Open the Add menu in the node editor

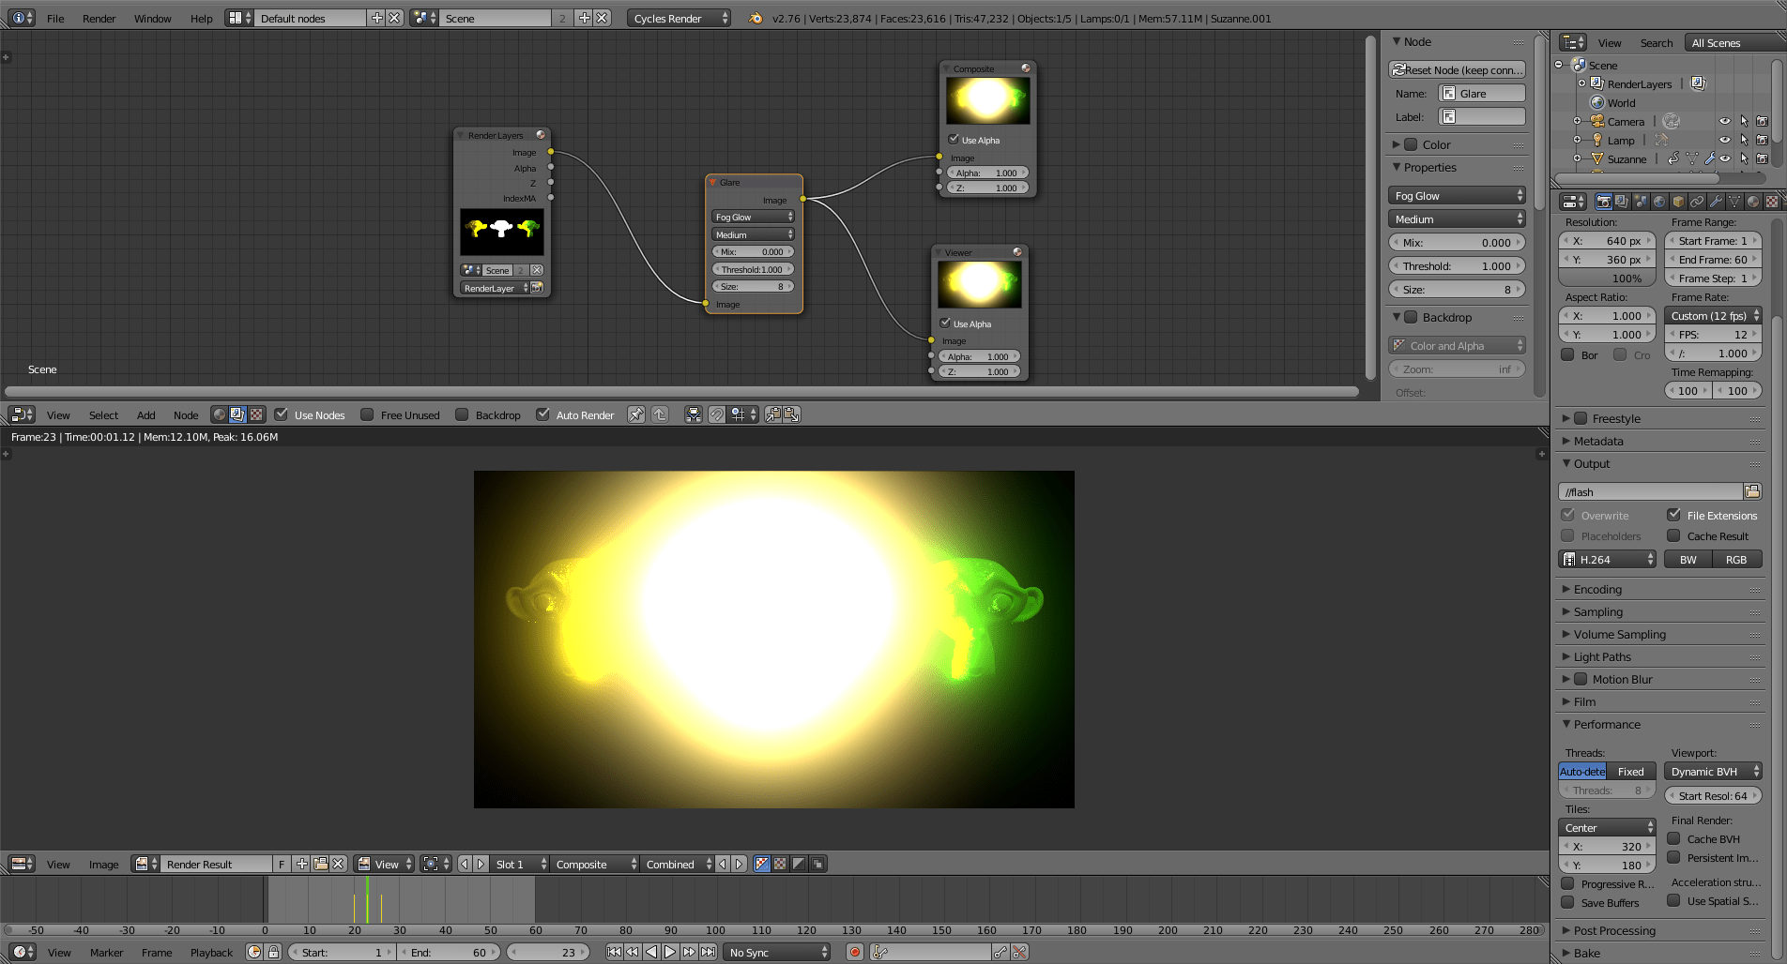tap(145, 414)
